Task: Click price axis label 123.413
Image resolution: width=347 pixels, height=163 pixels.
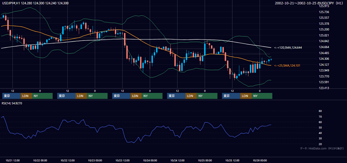Action: (x=324, y=88)
